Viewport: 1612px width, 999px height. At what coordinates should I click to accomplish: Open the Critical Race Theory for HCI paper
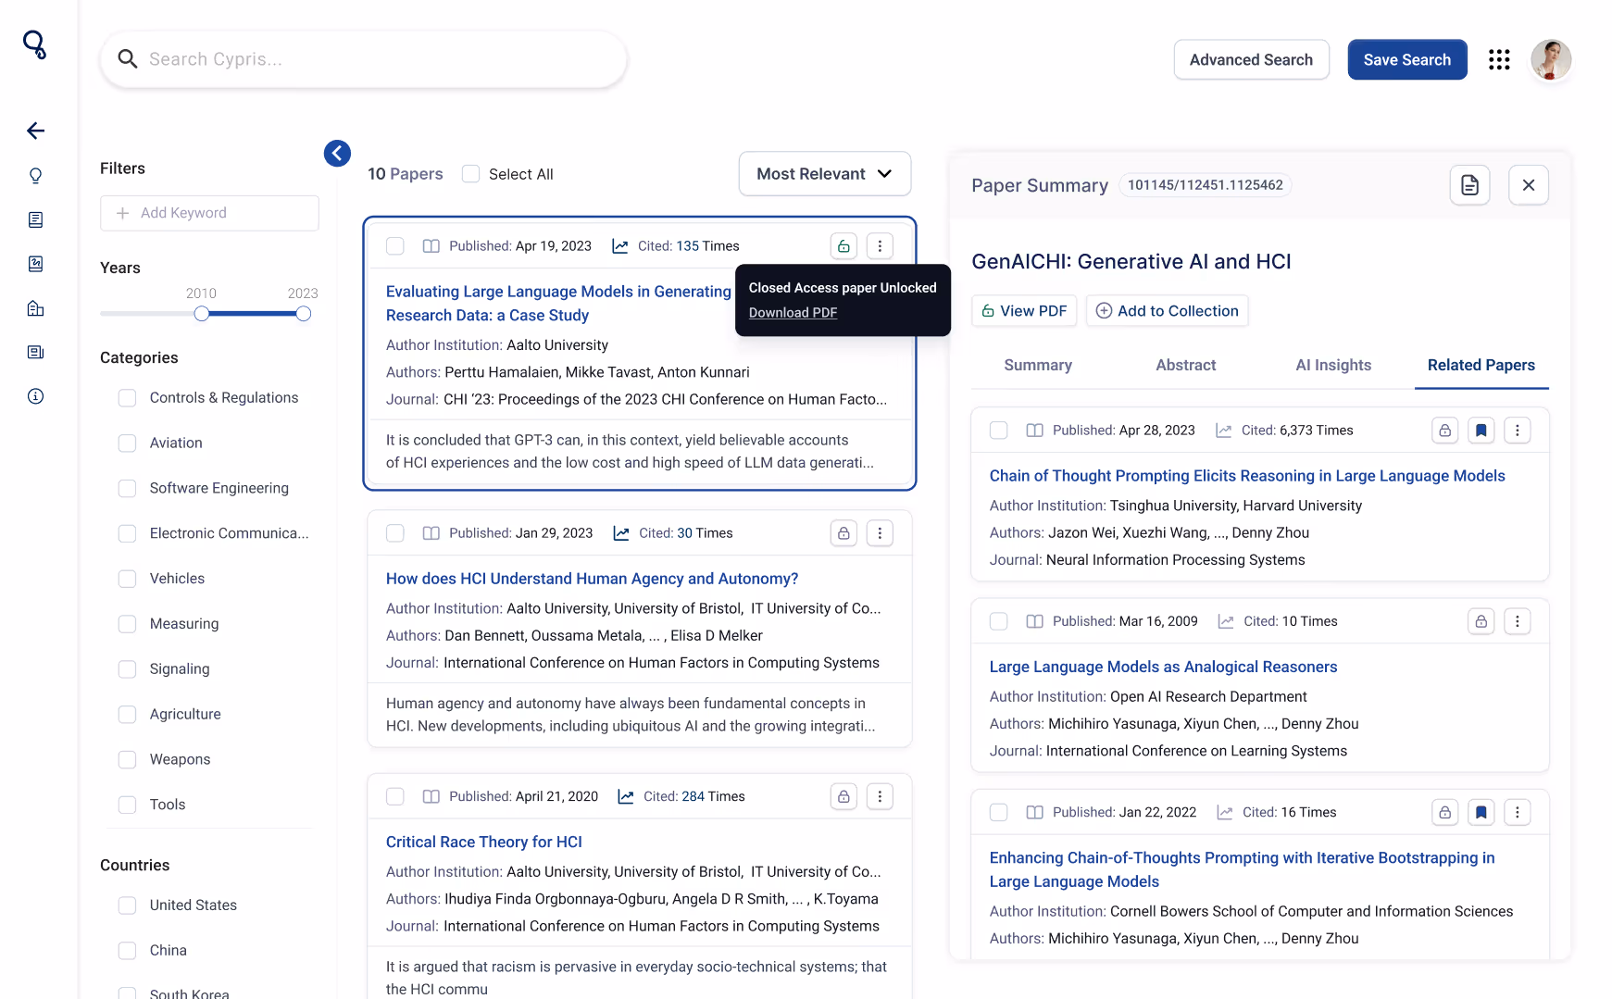click(483, 842)
